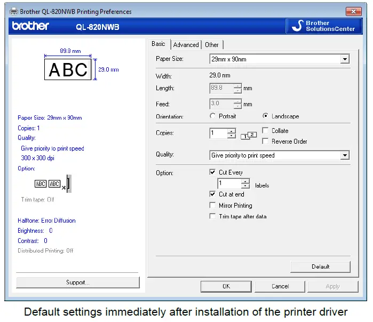Click the Cut Every labels input field
The image size is (373, 322).
pos(229,184)
